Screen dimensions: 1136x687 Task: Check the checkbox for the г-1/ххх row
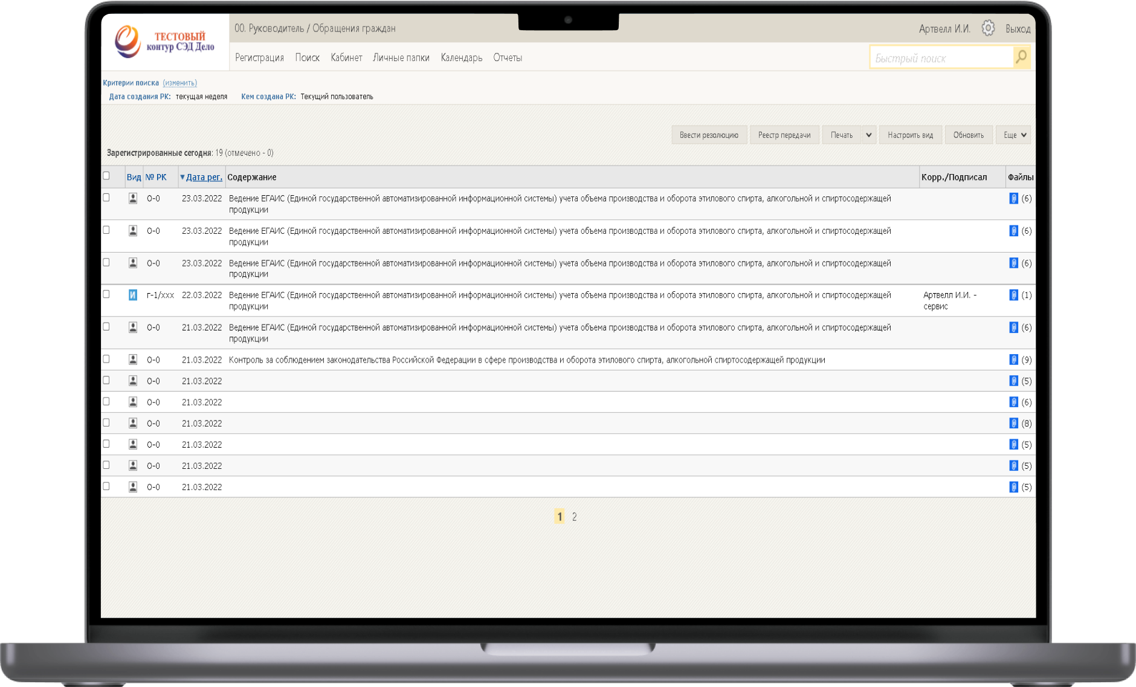(x=106, y=294)
